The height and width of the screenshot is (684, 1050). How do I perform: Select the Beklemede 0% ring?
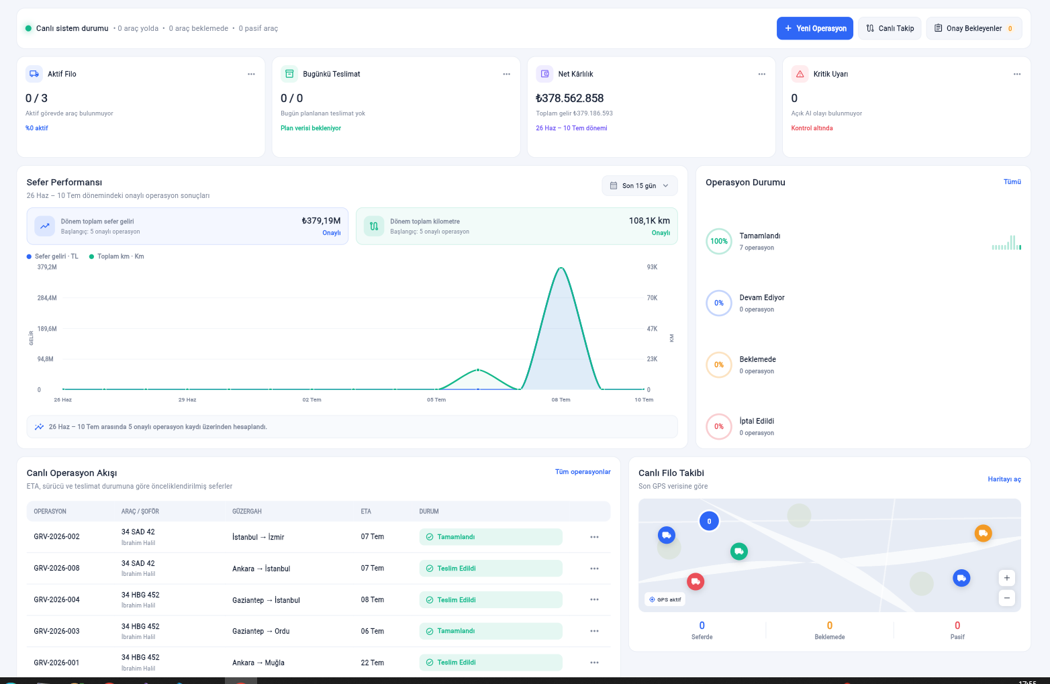[719, 364]
